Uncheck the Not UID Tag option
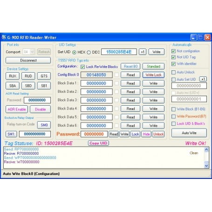 (x=173, y=57)
